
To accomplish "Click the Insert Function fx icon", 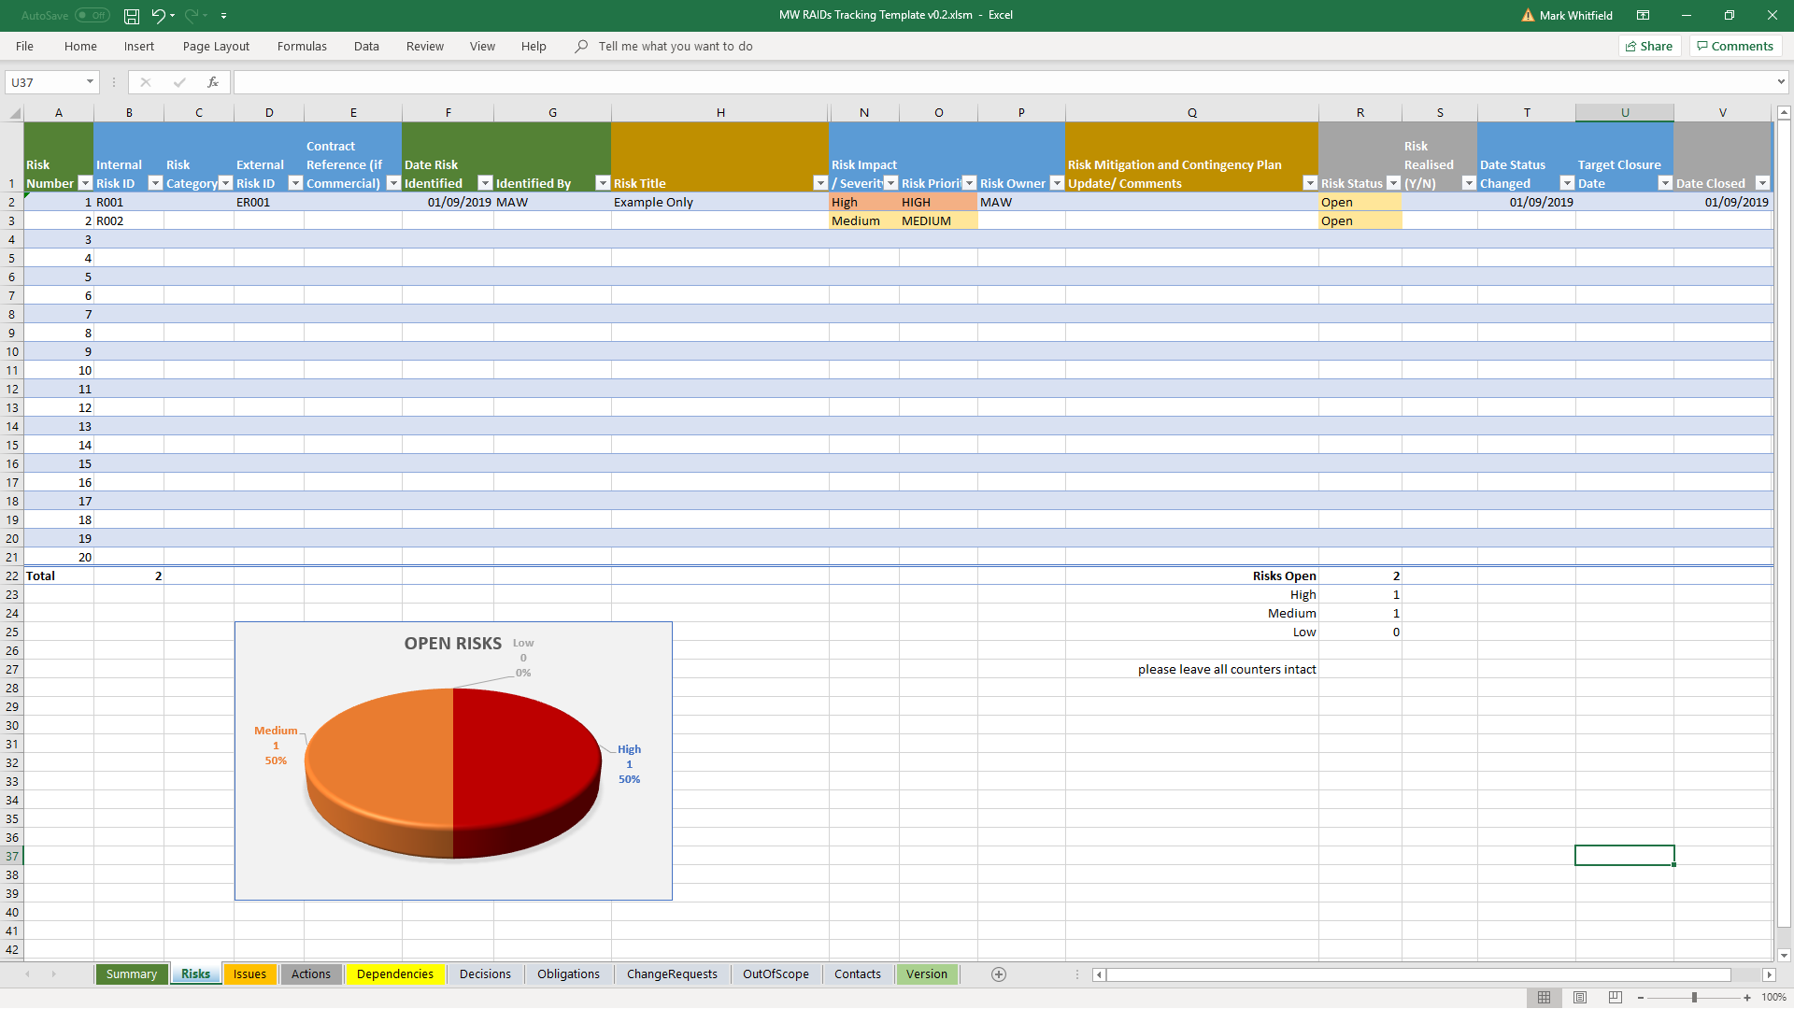I will point(213,82).
